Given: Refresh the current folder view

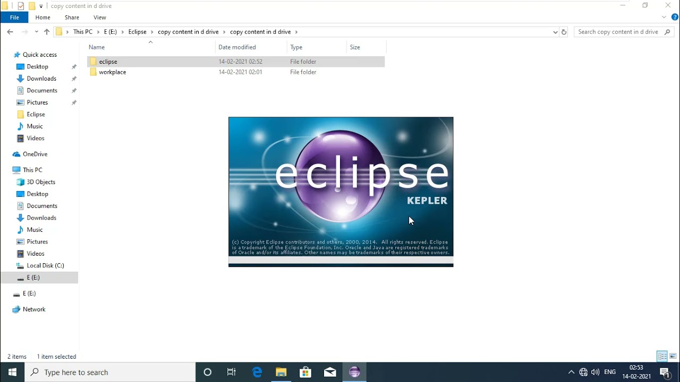Looking at the screenshot, I should (564, 32).
